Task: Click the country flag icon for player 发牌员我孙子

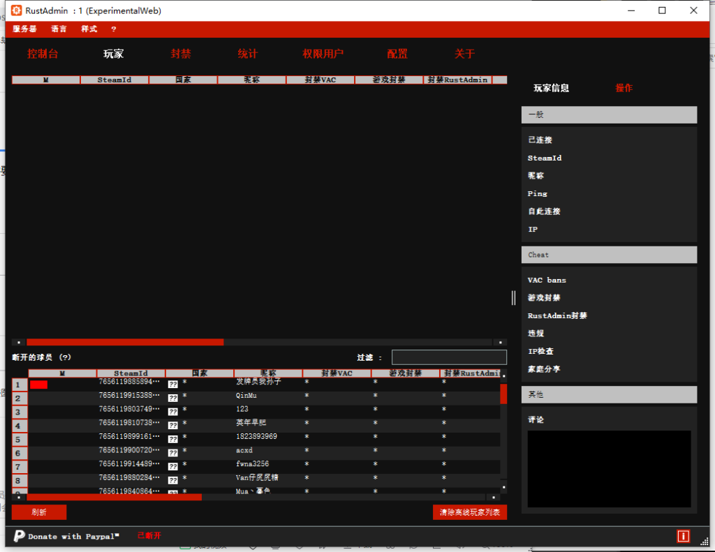Action: 173,385
